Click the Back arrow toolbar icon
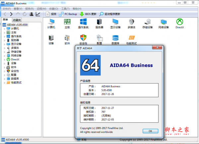 click(5, 14)
